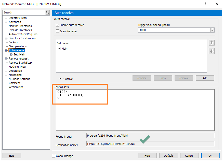
Task: Open Set: Main tree item
Action: click(19, 54)
